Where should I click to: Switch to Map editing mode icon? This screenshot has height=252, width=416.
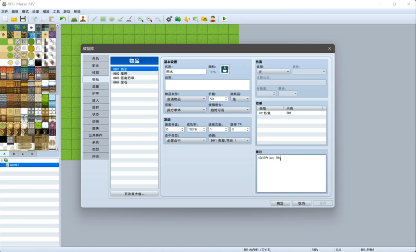pos(74,19)
